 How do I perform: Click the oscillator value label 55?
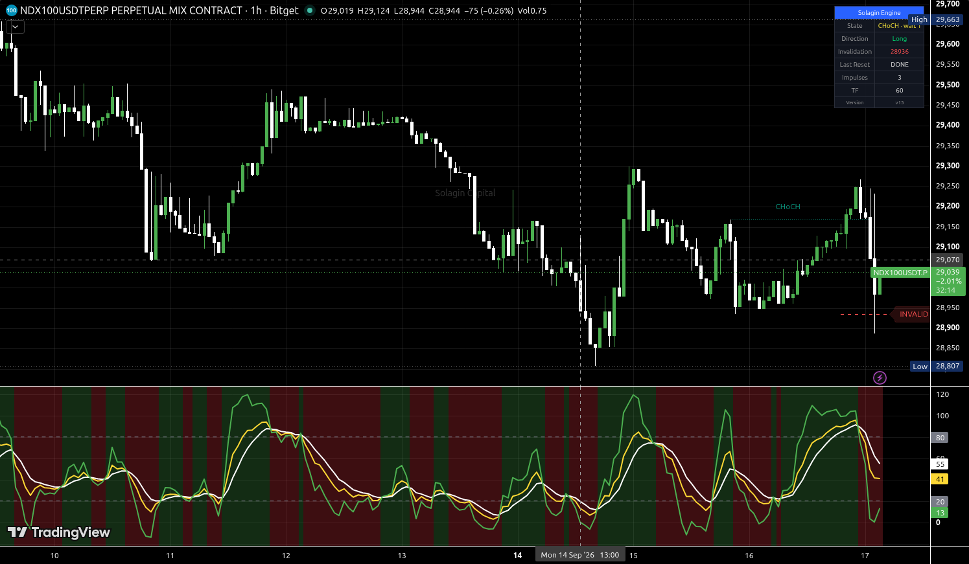[940, 464]
